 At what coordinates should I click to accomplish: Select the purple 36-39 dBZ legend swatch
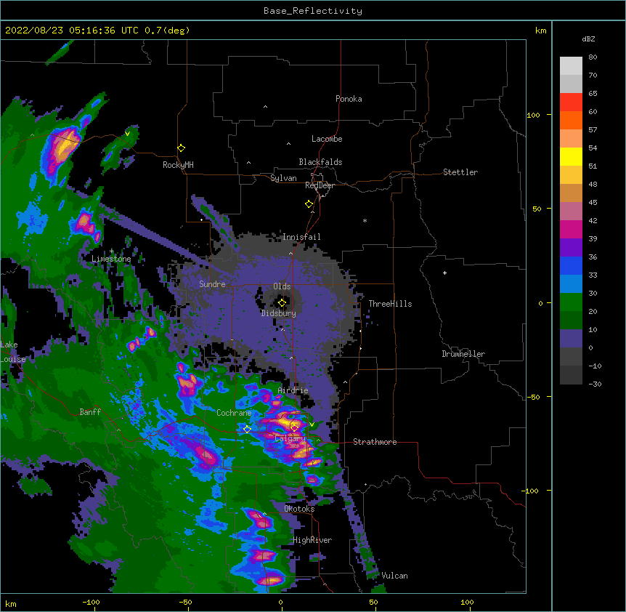(x=571, y=248)
